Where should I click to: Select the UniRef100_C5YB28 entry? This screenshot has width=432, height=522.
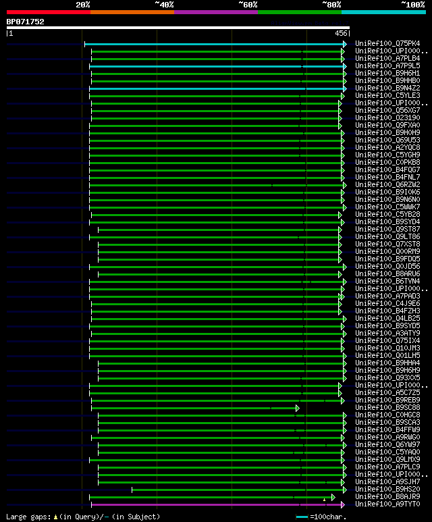pyautogui.click(x=387, y=214)
